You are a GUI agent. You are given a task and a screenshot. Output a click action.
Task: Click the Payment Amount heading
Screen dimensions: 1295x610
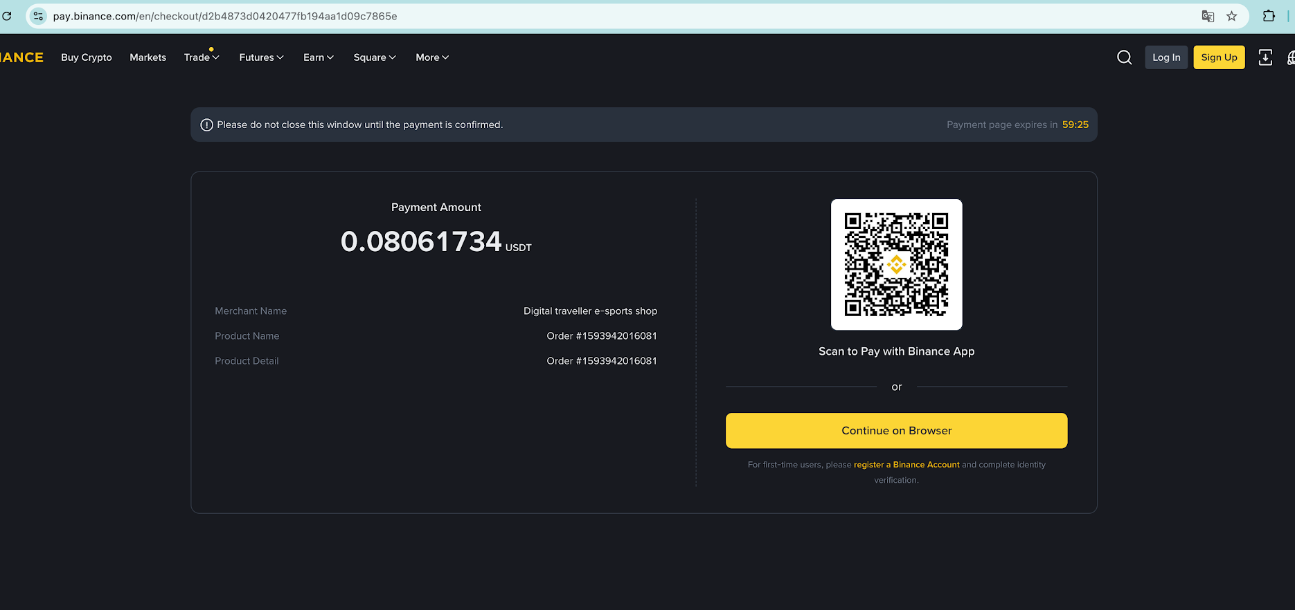[x=436, y=207]
